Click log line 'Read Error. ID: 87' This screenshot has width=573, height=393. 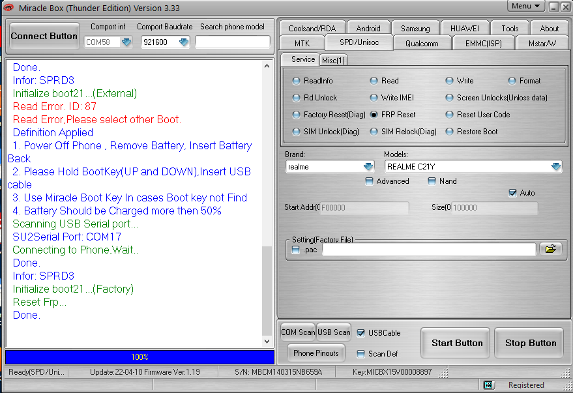click(x=55, y=106)
